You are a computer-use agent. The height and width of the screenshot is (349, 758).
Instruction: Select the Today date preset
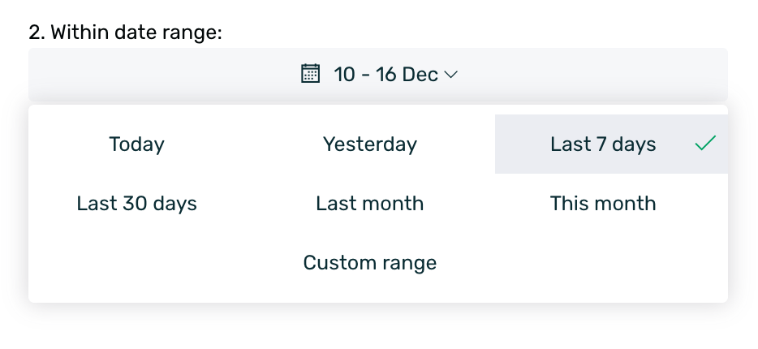pos(136,144)
